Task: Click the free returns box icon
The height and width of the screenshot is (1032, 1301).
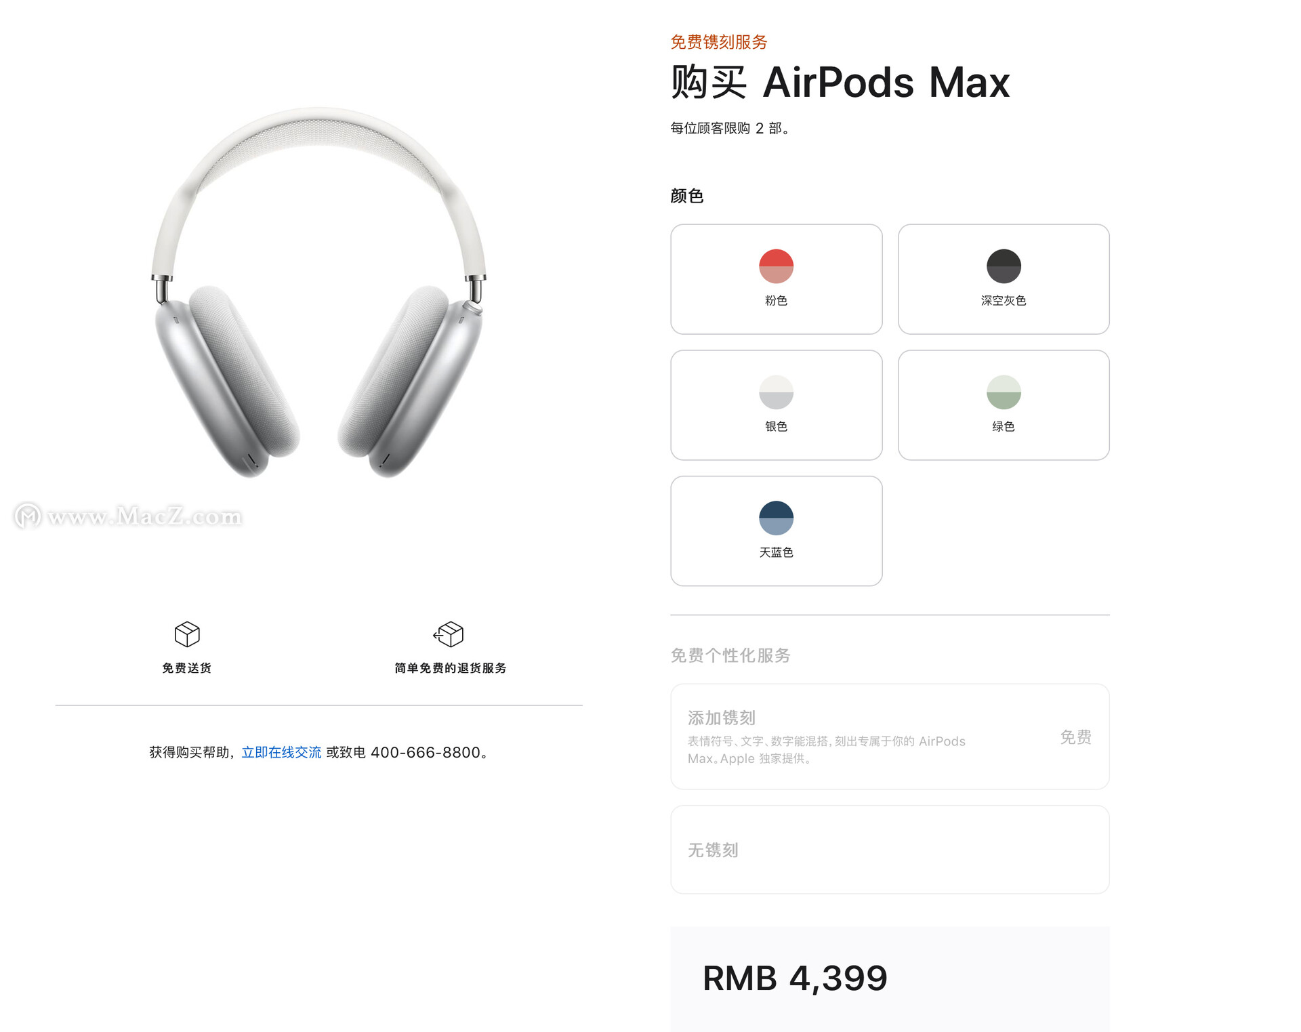Action: coord(449,634)
